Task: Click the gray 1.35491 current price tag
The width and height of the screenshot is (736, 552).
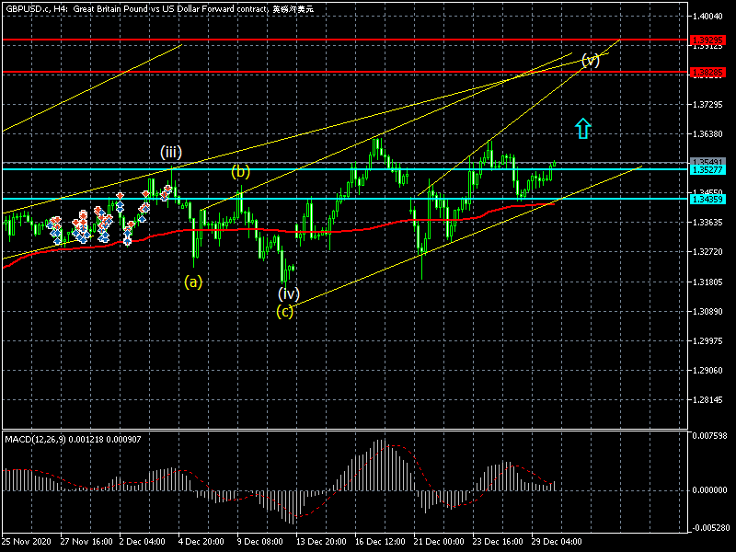Action: 709,162
